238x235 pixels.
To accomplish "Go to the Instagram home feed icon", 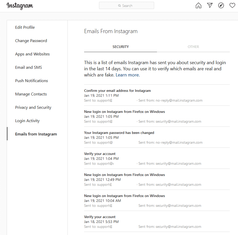I will point(199,5).
